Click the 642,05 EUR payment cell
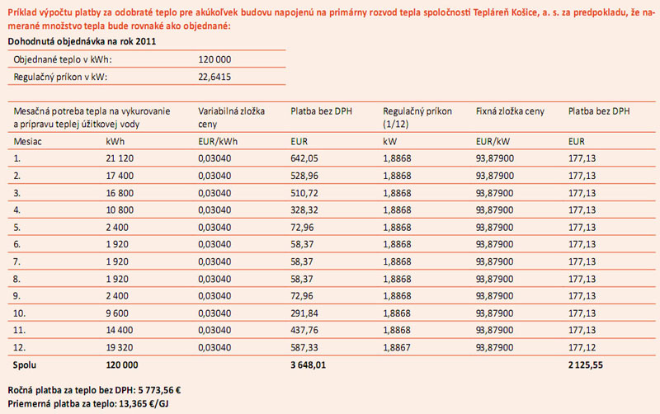Screen dimensions: 660x414 coord(304,157)
